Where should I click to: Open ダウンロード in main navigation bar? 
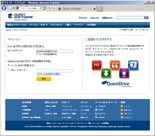[56, 25]
